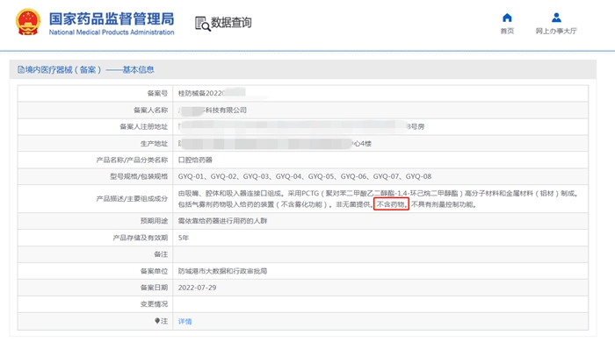Click the 数据查询 search document icon
Screen dimensions: 615x342
coord(203,24)
